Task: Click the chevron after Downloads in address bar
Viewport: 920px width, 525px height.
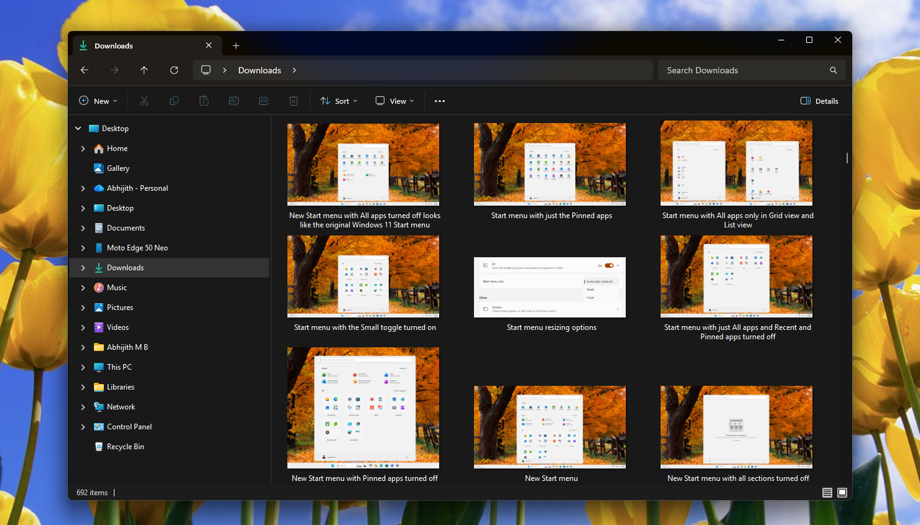Action: point(294,70)
